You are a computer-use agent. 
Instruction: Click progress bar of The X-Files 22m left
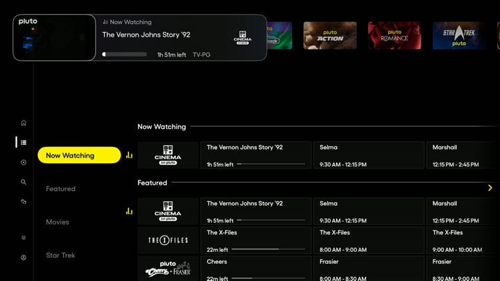(x=268, y=249)
